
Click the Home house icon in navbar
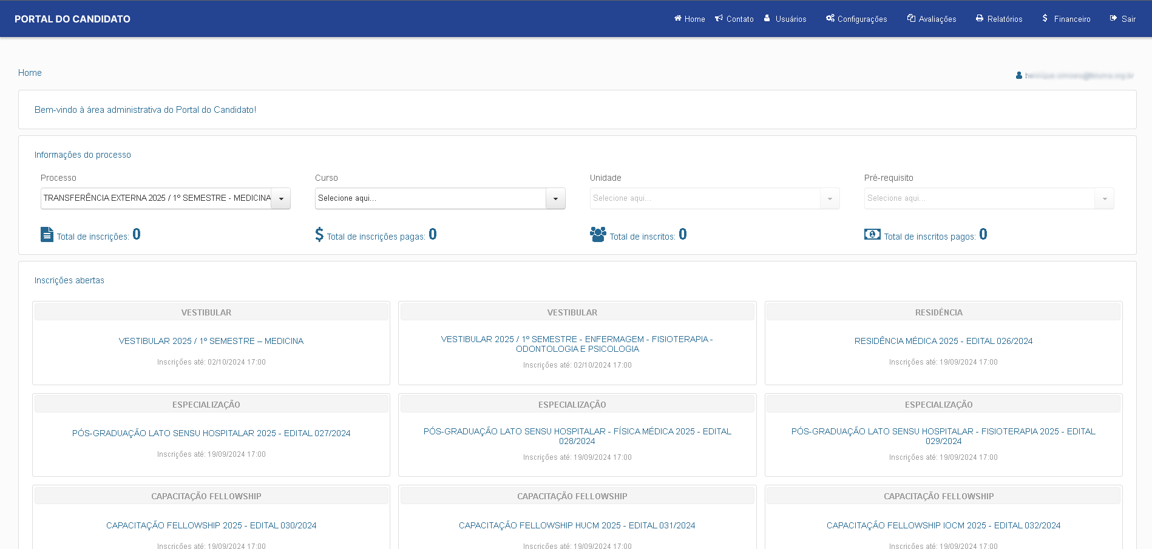coord(677,19)
